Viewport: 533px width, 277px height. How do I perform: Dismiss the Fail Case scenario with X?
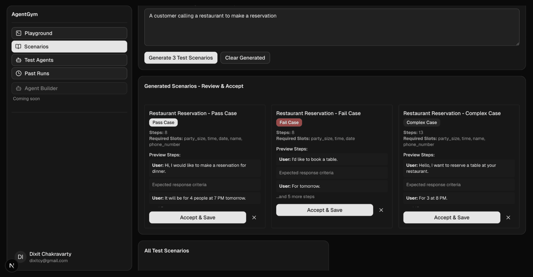[x=381, y=210]
